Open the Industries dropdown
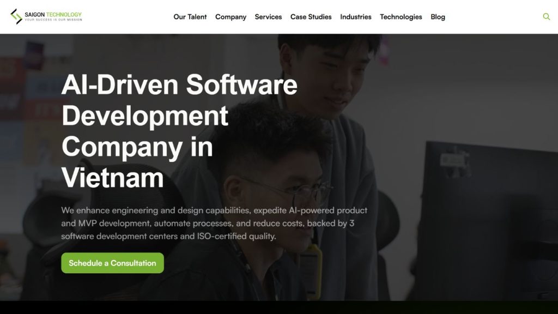The width and height of the screenshot is (558, 314). 356,17
